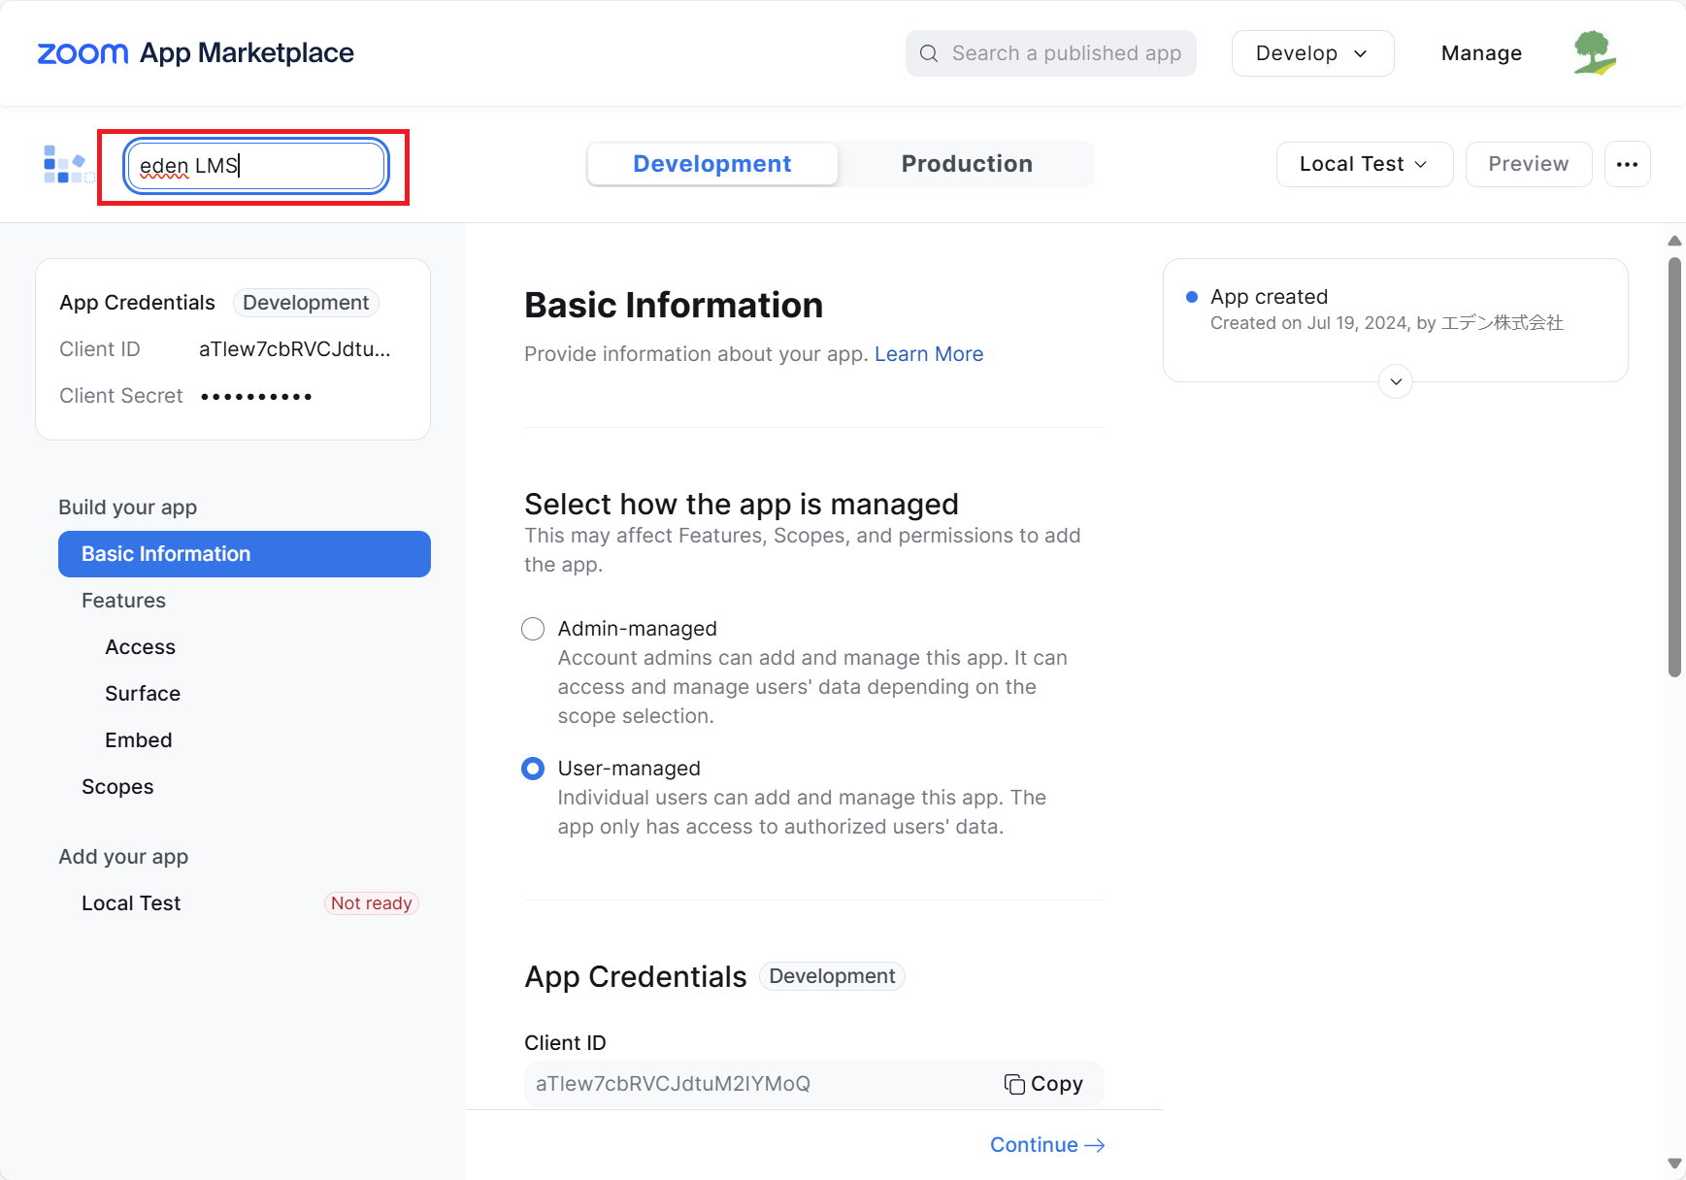Click the masked Client Secret dots

click(256, 396)
